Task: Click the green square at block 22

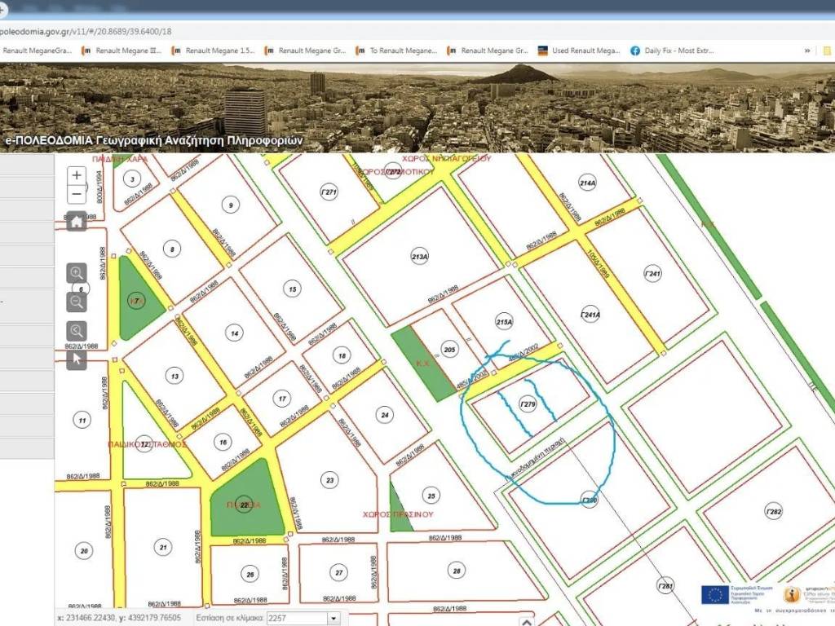Action: [x=245, y=504]
